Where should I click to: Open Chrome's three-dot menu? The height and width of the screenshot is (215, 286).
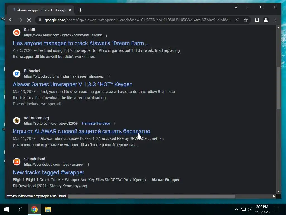coord(275,20)
